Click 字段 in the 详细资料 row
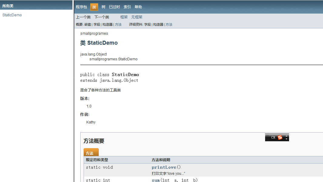323x182 pixels. 148,25
